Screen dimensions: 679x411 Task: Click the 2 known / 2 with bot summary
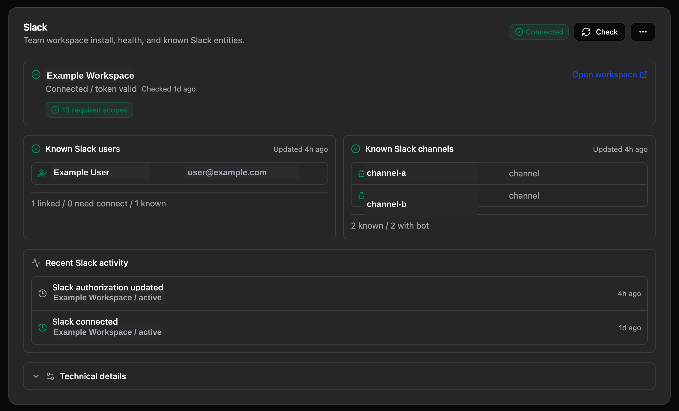[390, 226]
